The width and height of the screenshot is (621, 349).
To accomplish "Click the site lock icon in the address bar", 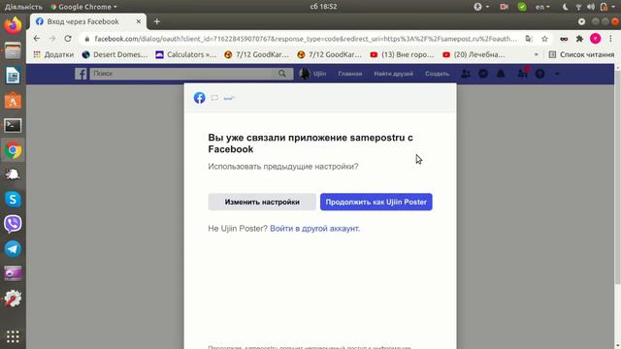I will coord(86,39).
